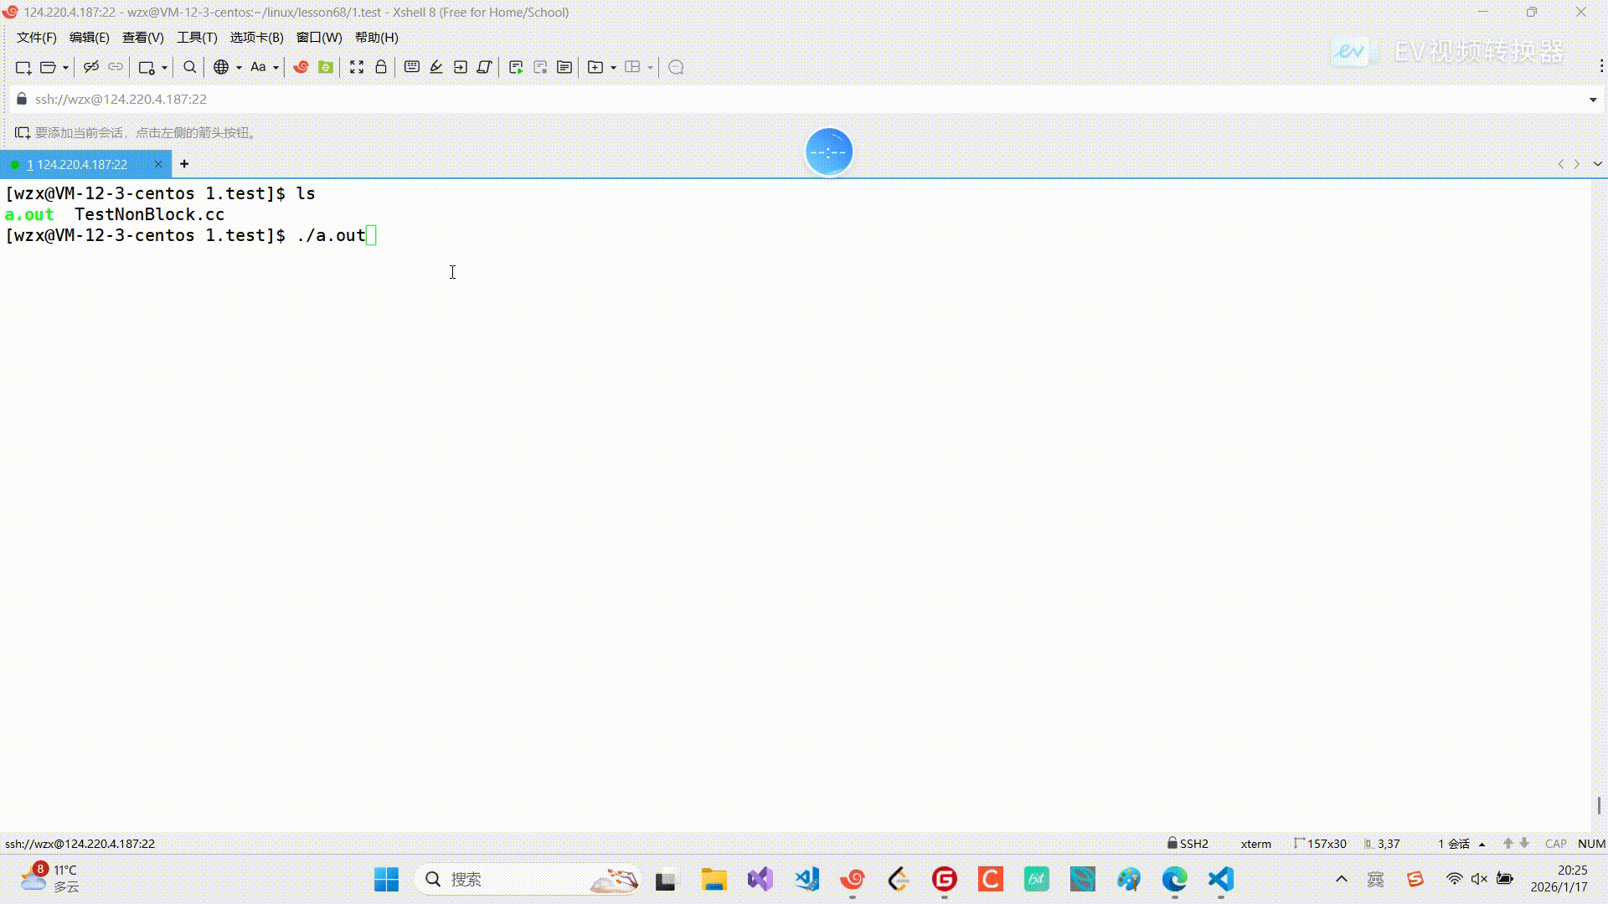Open the 工具(T) menu

tap(197, 38)
